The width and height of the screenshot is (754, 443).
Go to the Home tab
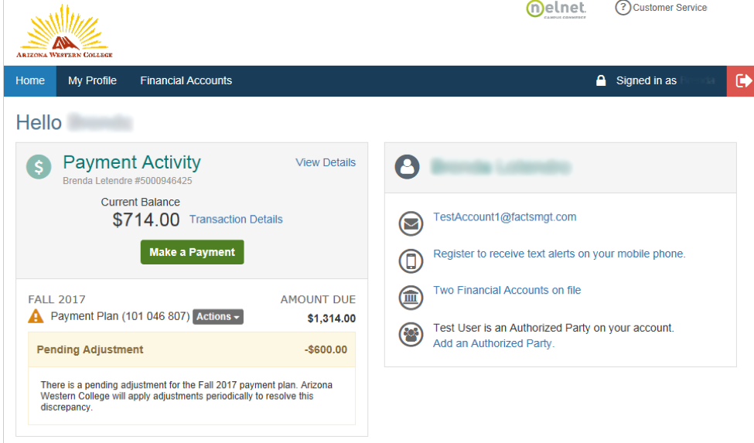tap(30, 80)
